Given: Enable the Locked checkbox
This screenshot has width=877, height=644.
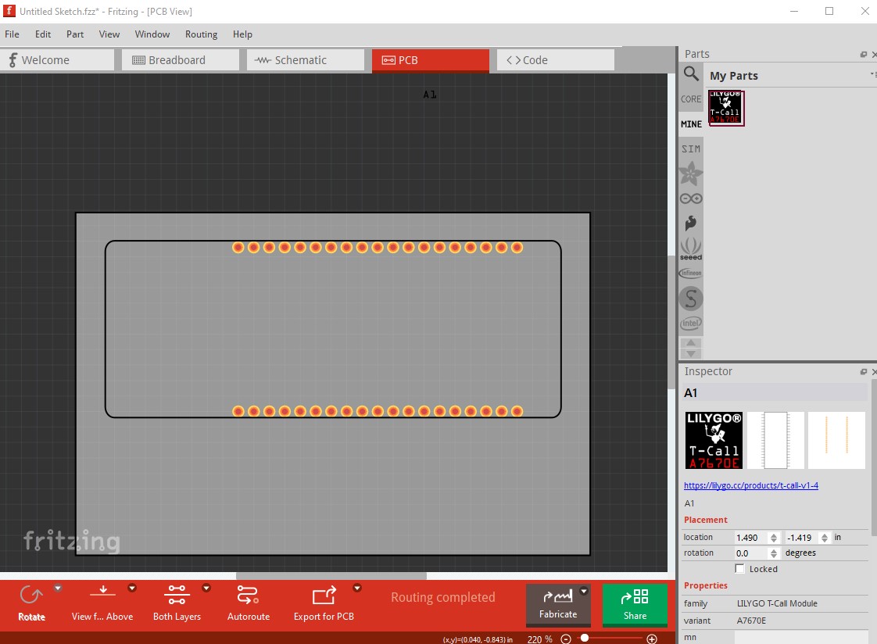Looking at the screenshot, I should (x=740, y=569).
